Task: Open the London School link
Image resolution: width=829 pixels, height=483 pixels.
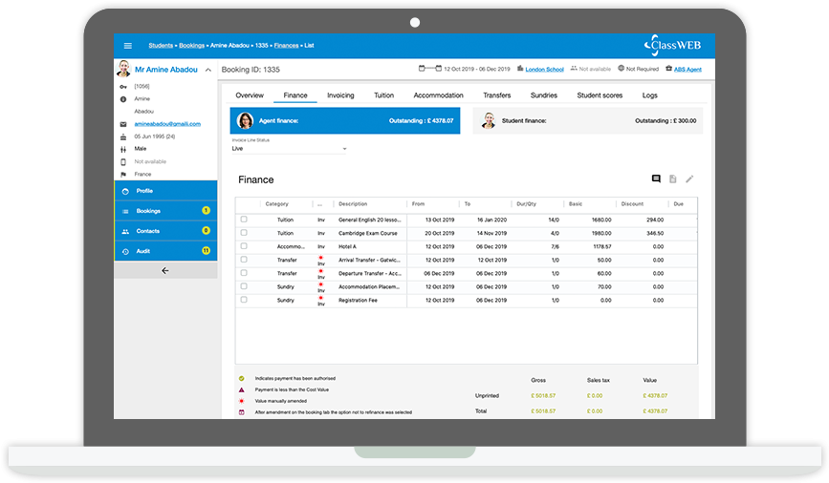Action: point(544,69)
